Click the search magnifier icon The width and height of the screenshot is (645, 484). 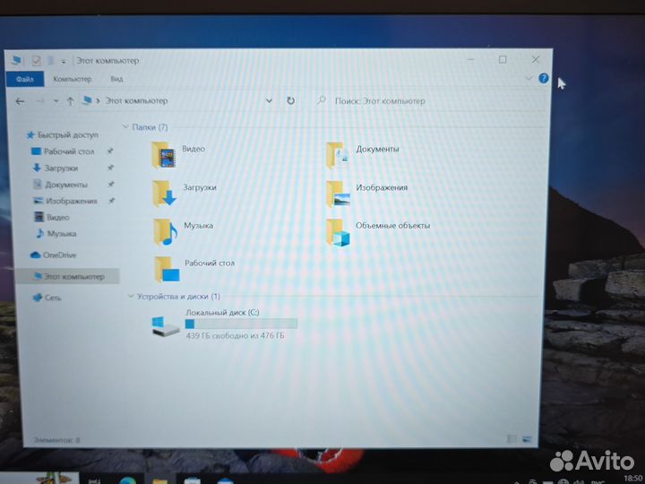[322, 100]
